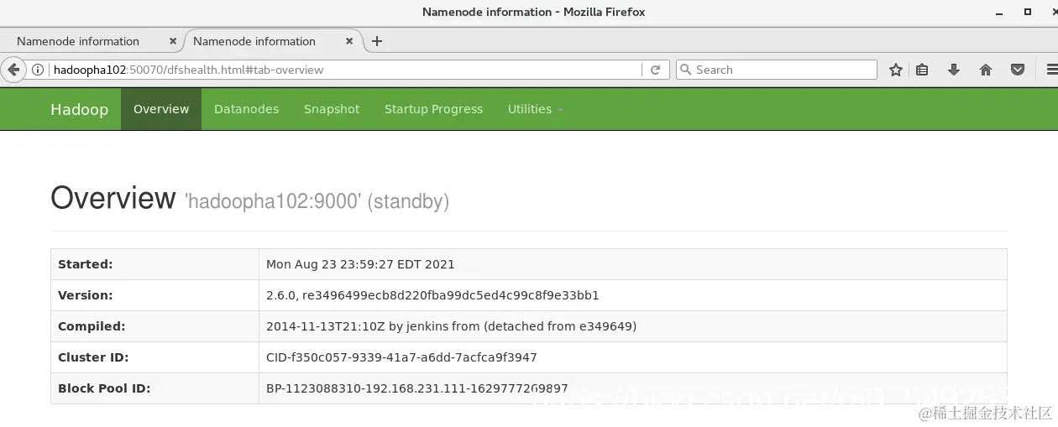
Task: Click the browser Back arrow button
Action: coord(13,70)
